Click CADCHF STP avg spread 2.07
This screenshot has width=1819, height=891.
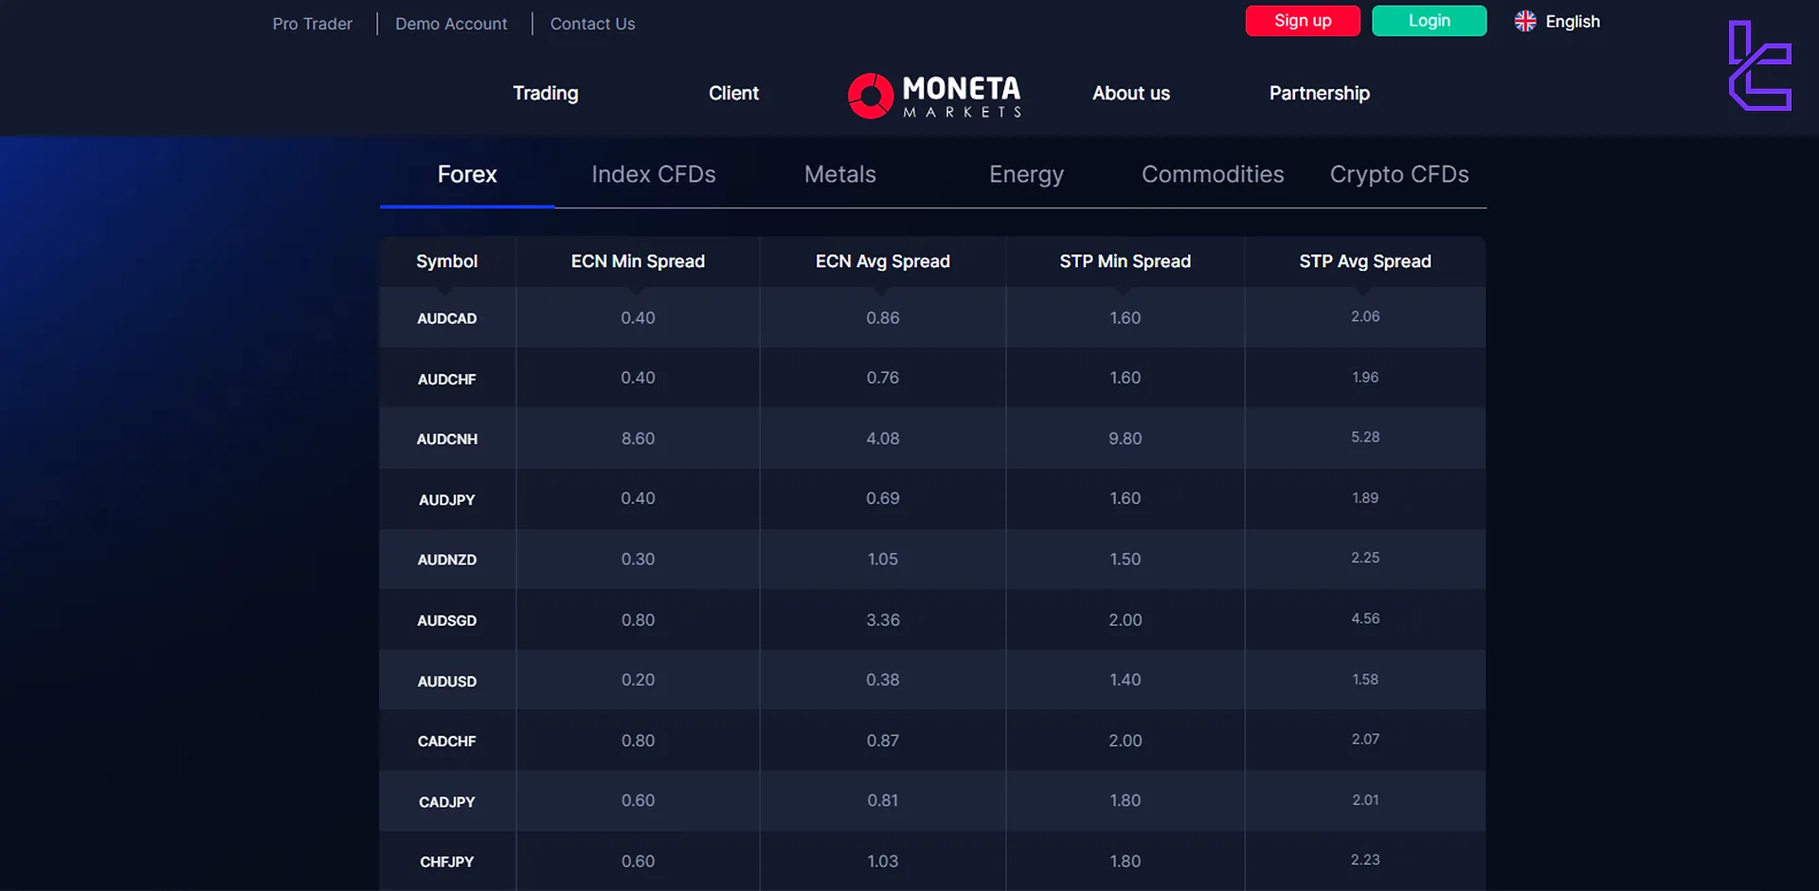tap(1365, 739)
